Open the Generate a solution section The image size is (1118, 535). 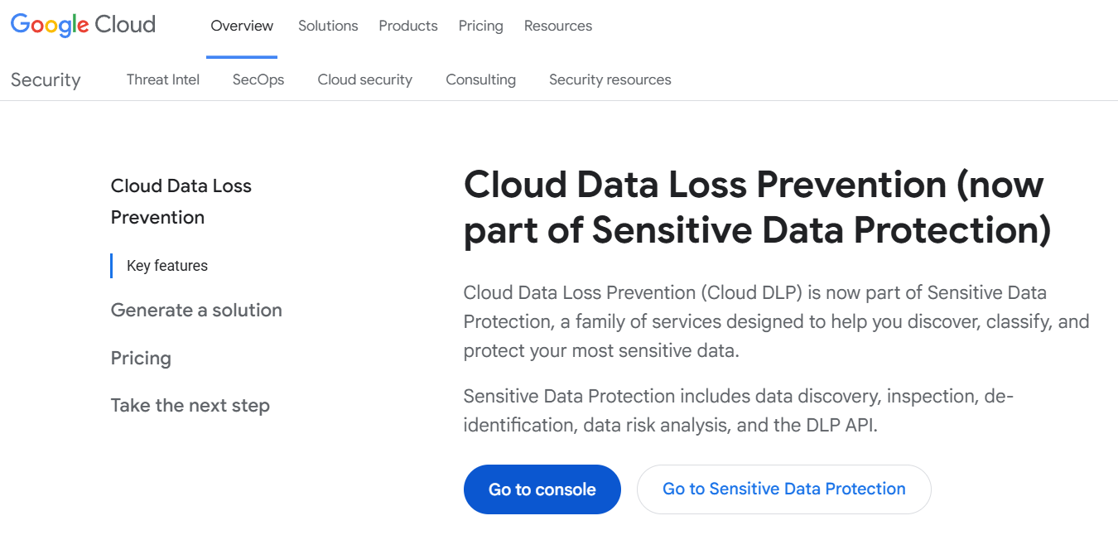click(x=196, y=310)
